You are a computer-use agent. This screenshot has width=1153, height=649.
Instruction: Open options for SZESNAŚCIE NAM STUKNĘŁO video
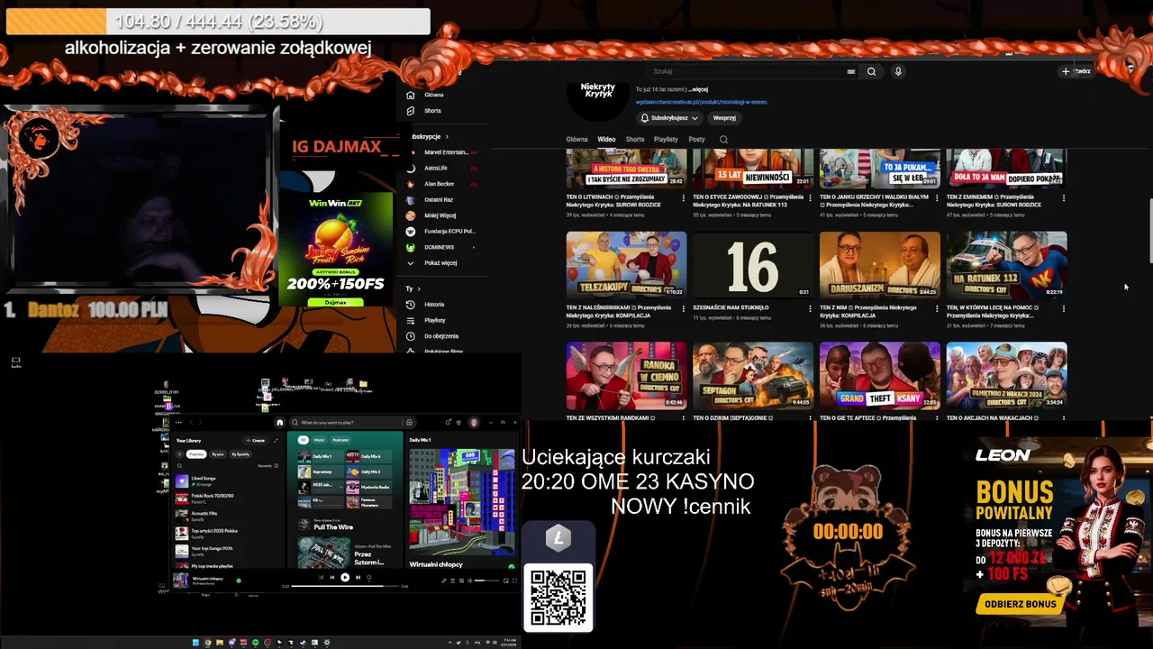point(811,308)
